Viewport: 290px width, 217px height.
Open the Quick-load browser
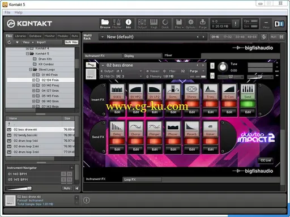coord(165,24)
